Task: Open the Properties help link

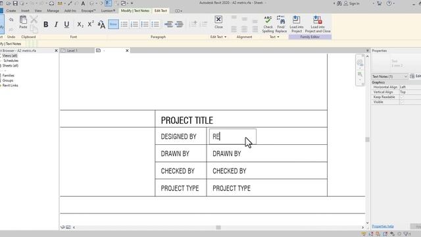Action: click(383, 226)
